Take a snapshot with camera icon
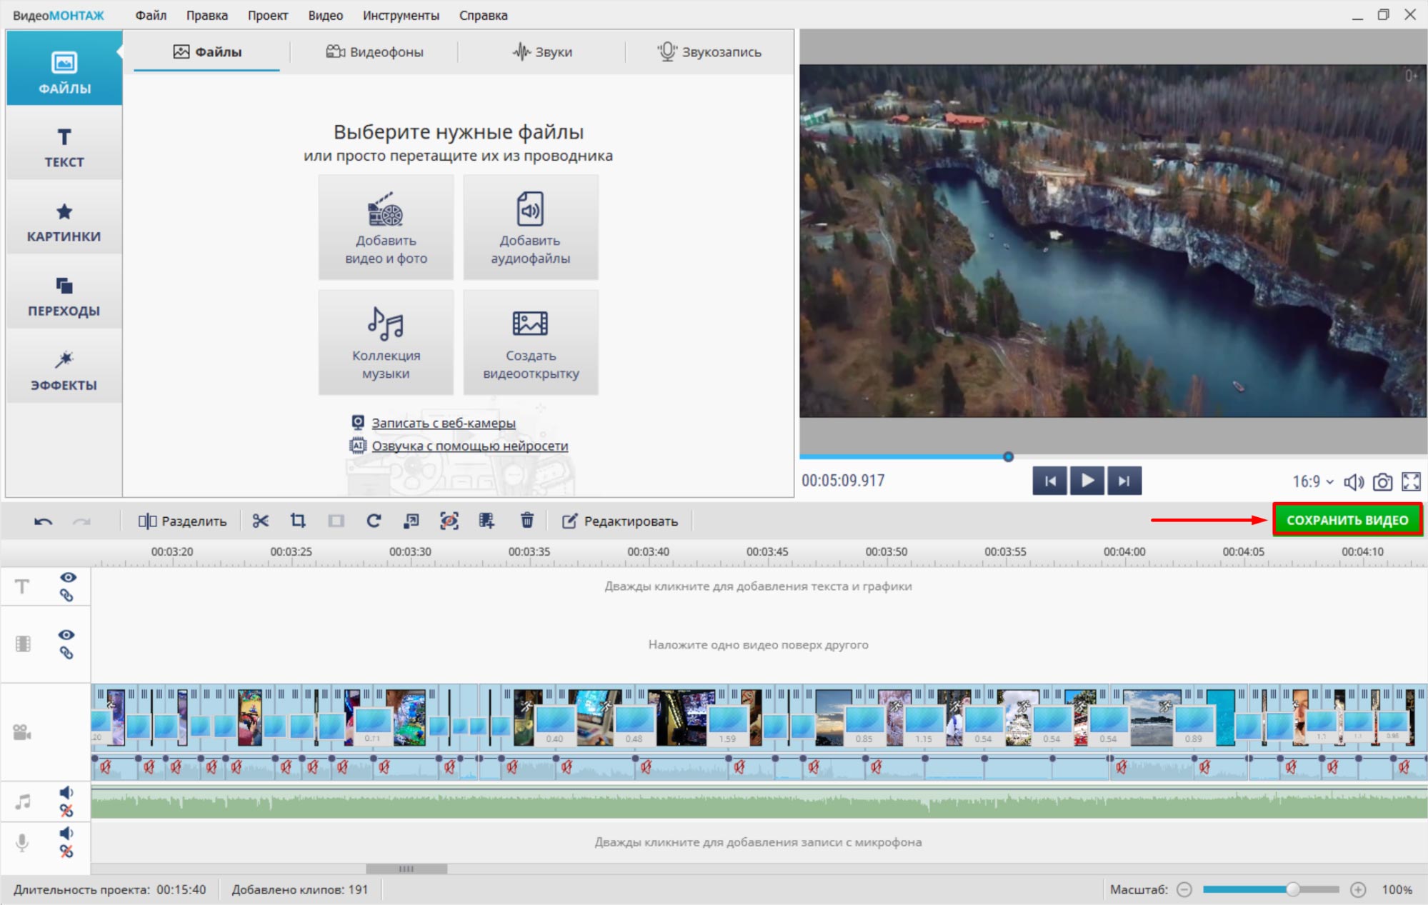 [1382, 482]
